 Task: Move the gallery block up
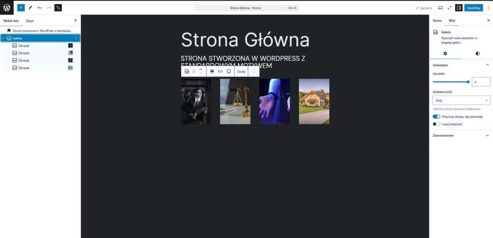(x=201, y=69)
